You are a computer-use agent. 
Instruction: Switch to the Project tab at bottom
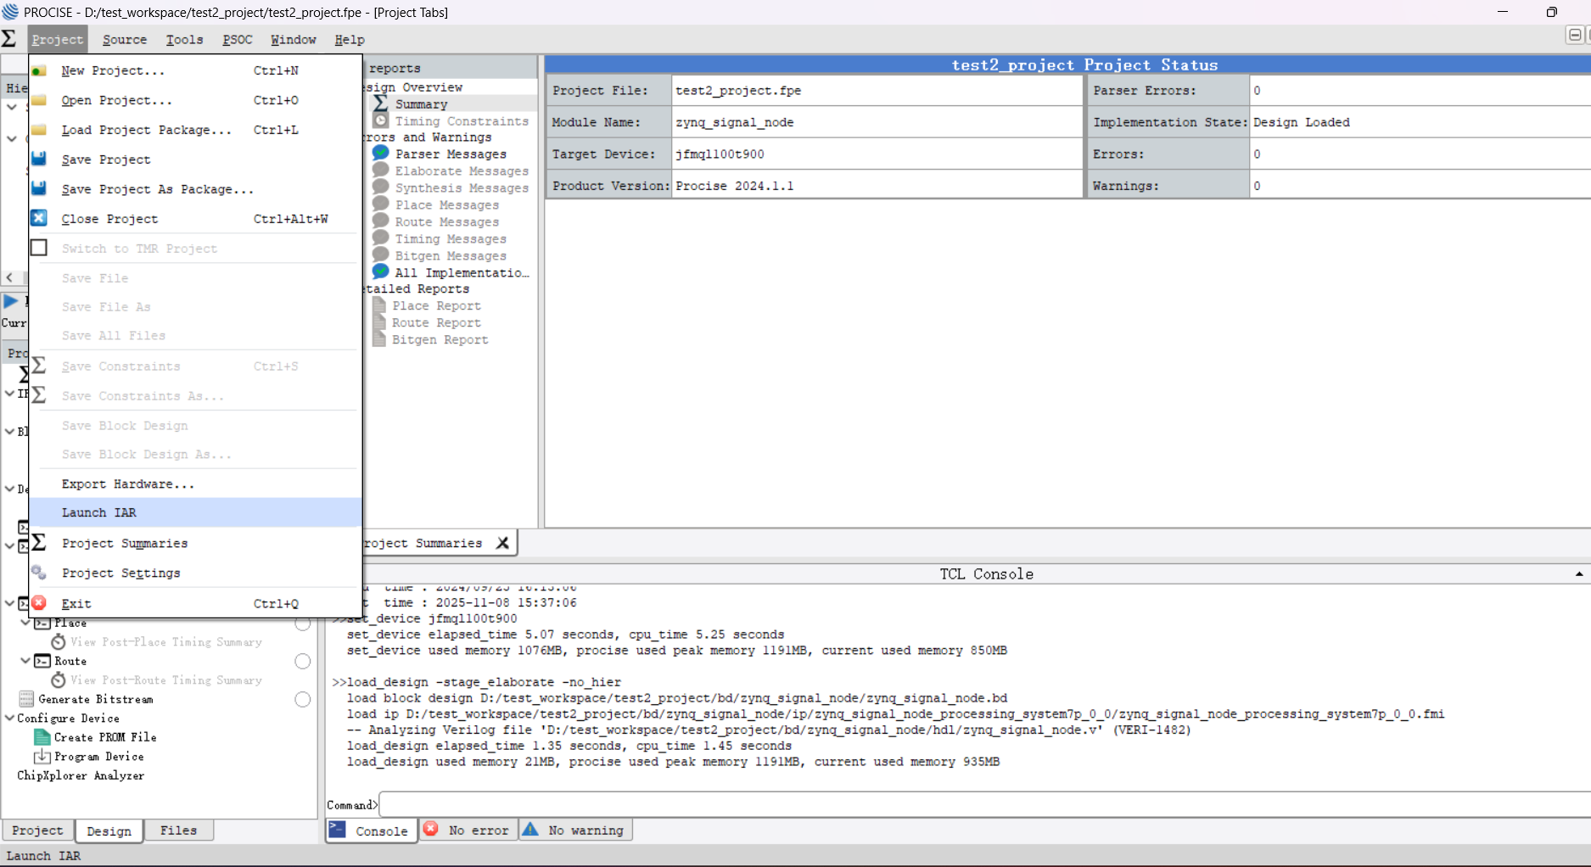(37, 831)
